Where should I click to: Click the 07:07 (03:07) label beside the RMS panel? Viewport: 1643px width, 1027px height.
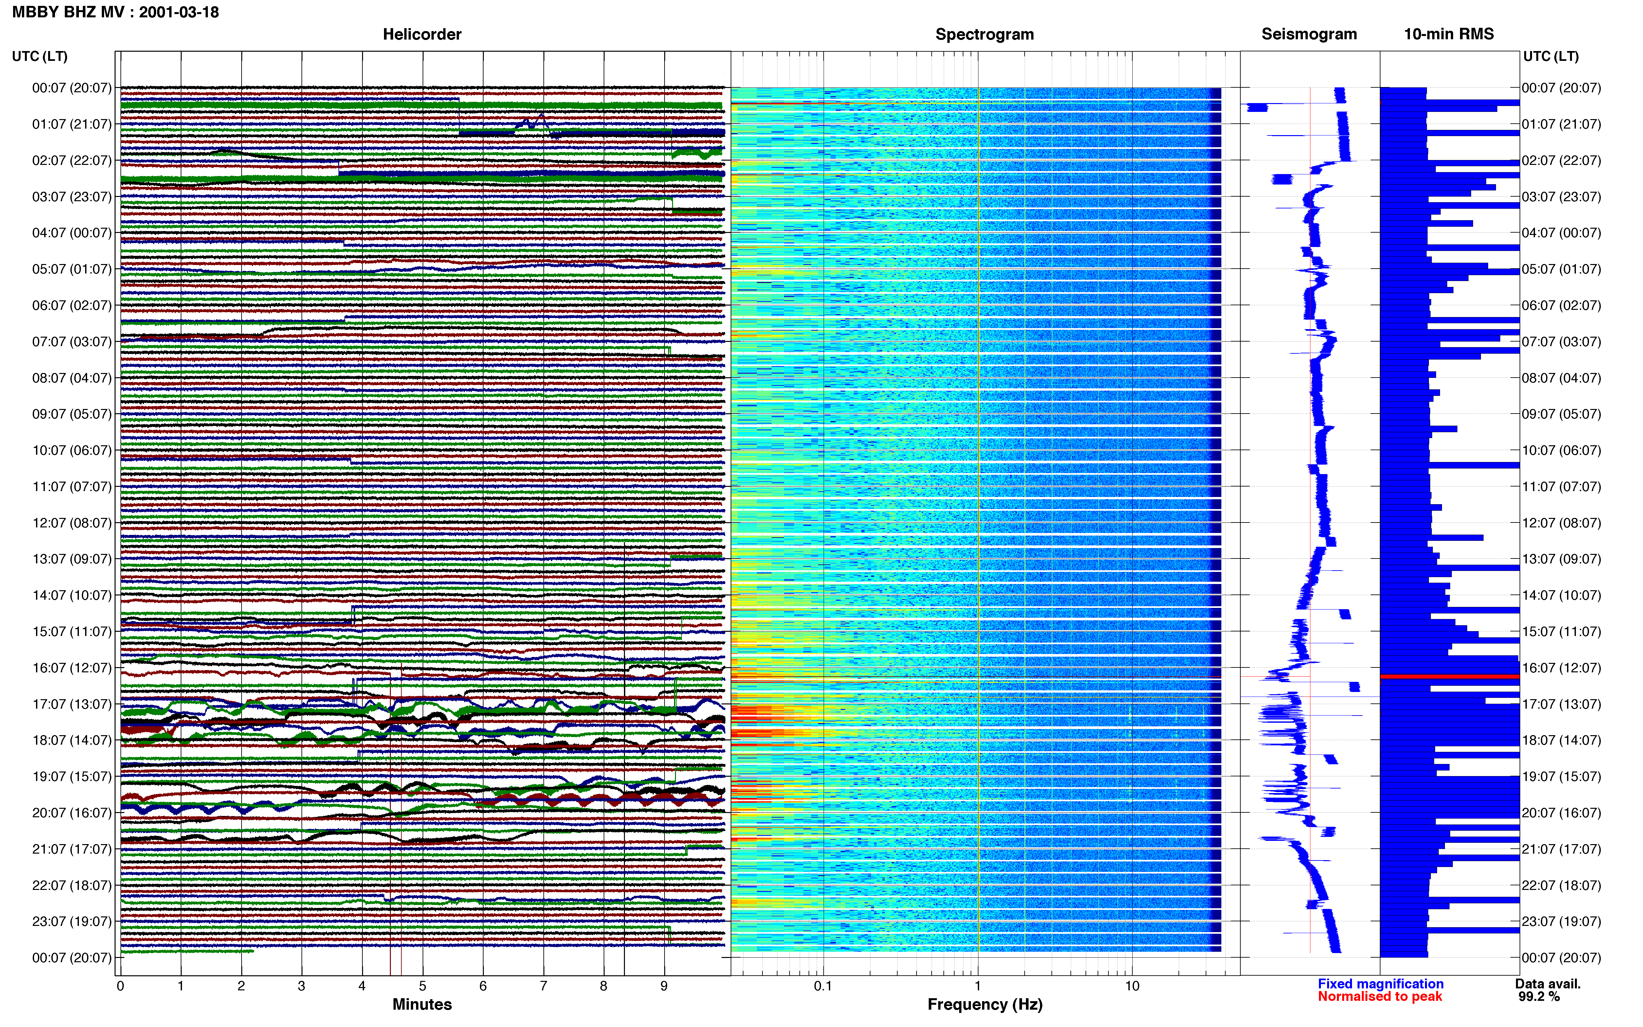coord(1561,342)
